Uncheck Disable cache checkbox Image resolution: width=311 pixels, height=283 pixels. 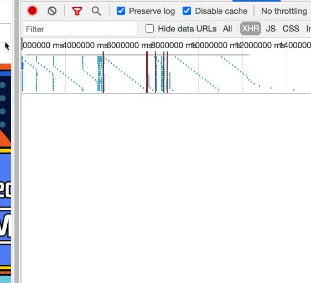[186, 11]
